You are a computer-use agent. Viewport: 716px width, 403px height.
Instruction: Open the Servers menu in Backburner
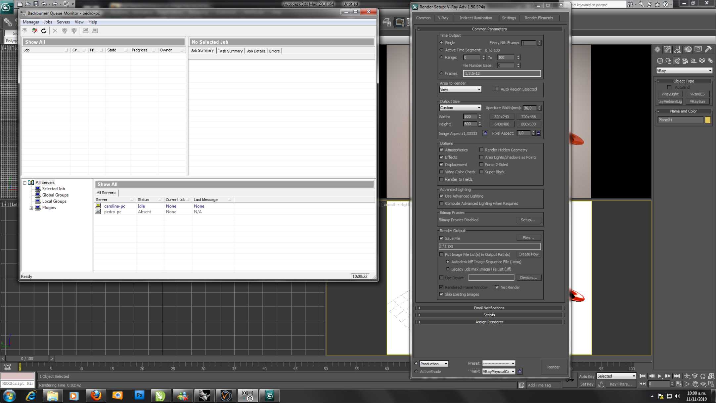pyautogui.click(x=63, y=22)
